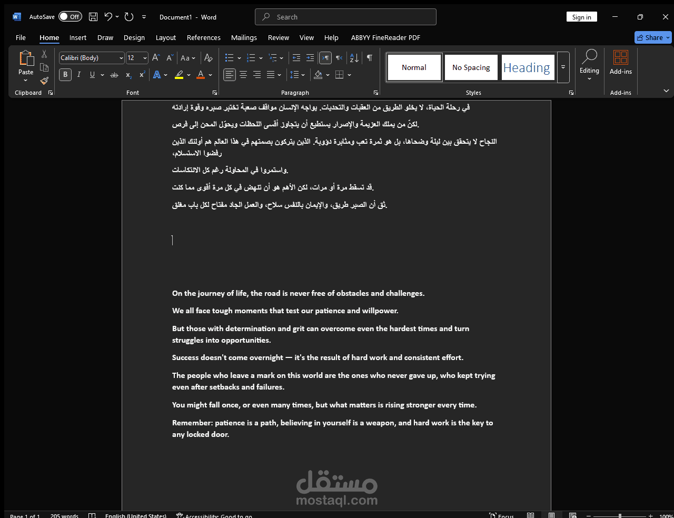Apply paragraph shading paint bucket
The width and height of the screenshot is (674, 518).
click(318, 75)
